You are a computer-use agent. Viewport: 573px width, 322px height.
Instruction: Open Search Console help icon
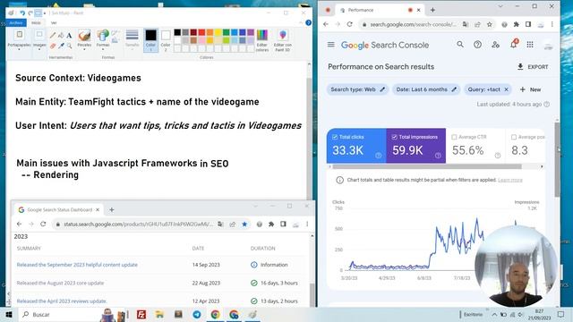(x=477, y=45)
